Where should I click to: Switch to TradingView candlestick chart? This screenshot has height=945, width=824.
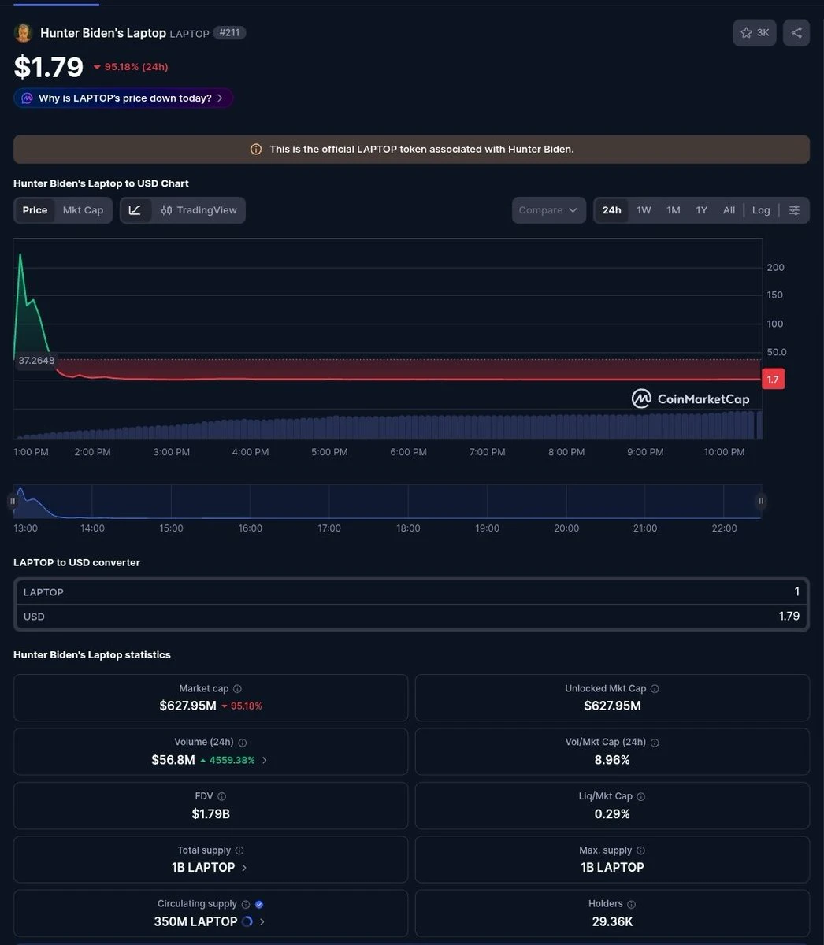click(x=199, y=210)
